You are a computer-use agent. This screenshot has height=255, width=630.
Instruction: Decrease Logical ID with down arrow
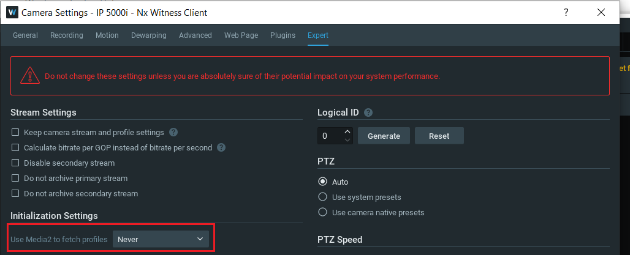coord(348,140)
